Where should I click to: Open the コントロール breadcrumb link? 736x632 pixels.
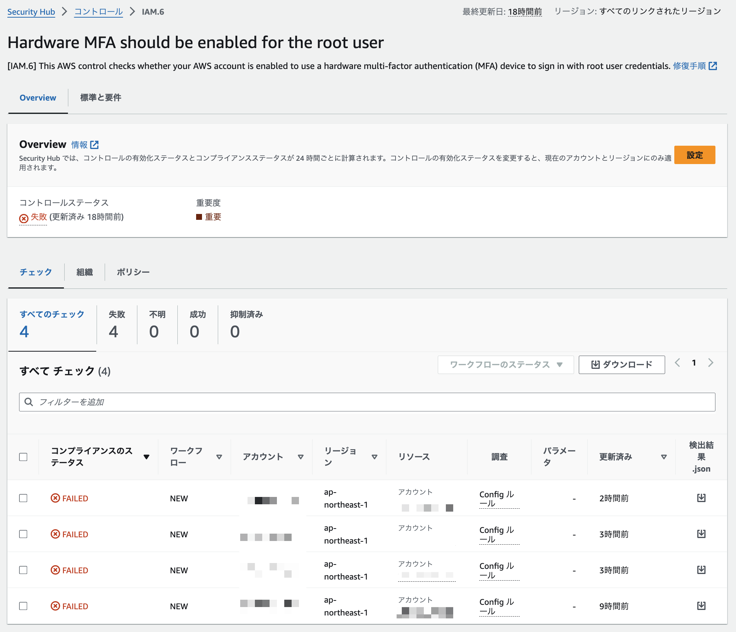point(98,12)
